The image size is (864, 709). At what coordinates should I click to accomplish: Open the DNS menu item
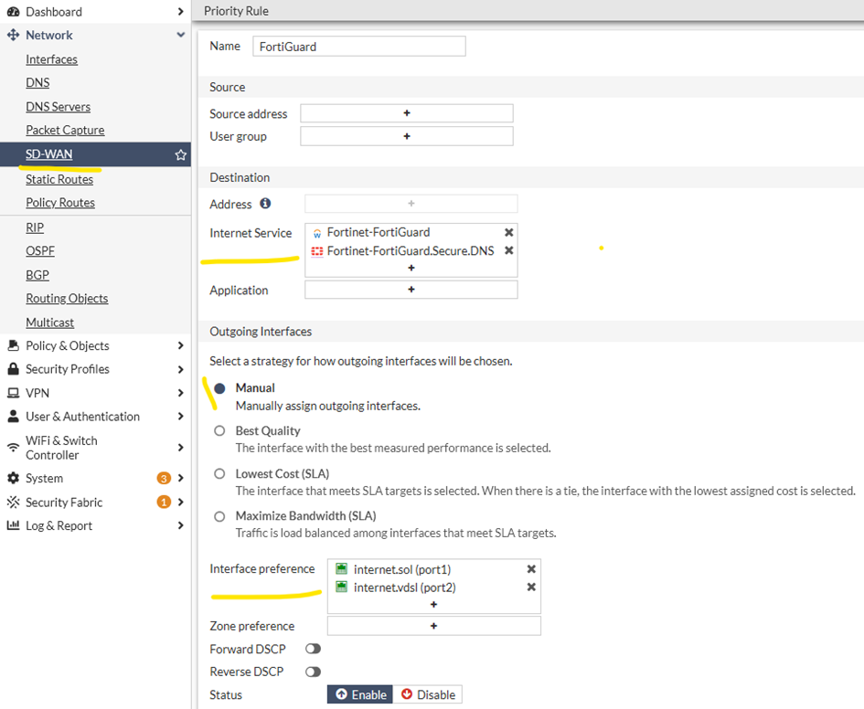(37, 82)
